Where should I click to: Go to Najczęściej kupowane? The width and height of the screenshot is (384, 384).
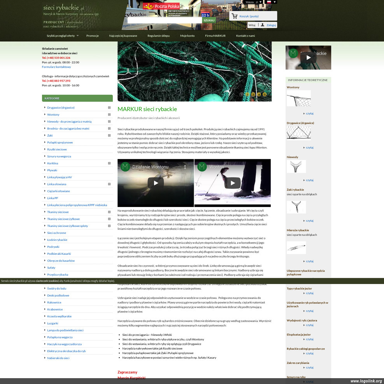123,36
